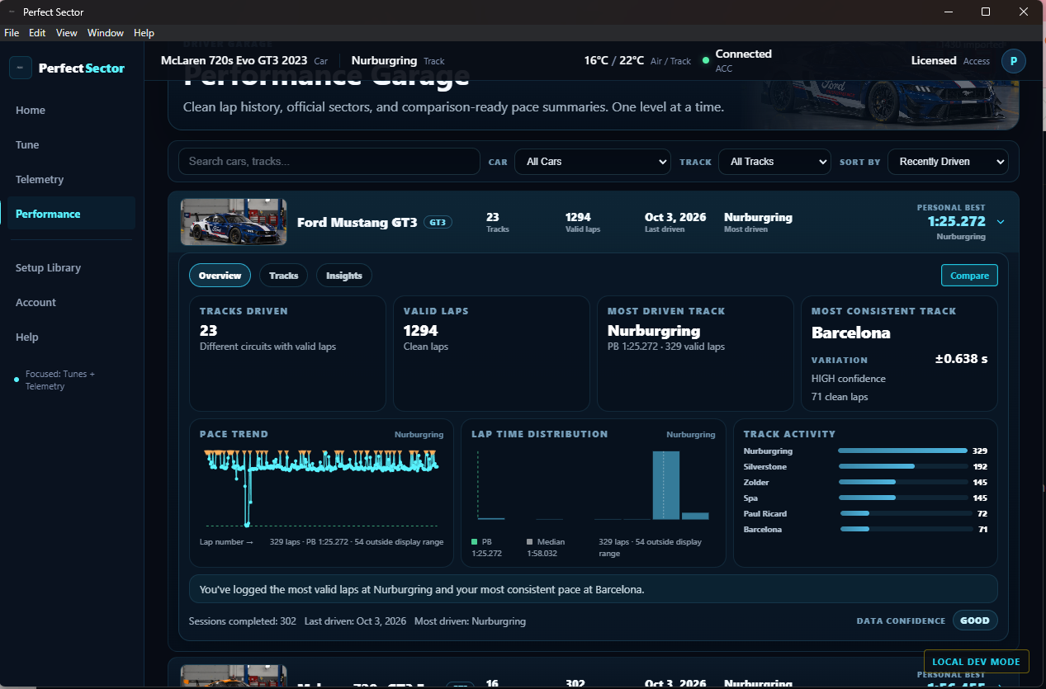
Task: Click the LOCAL DEV MODE badge
Action: tap(977, 662)
